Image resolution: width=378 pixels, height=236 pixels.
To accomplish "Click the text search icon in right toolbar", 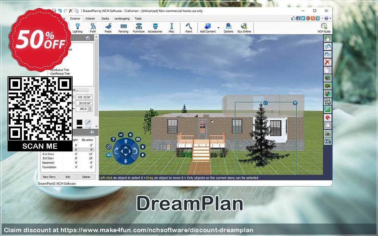I will point(327,141).
